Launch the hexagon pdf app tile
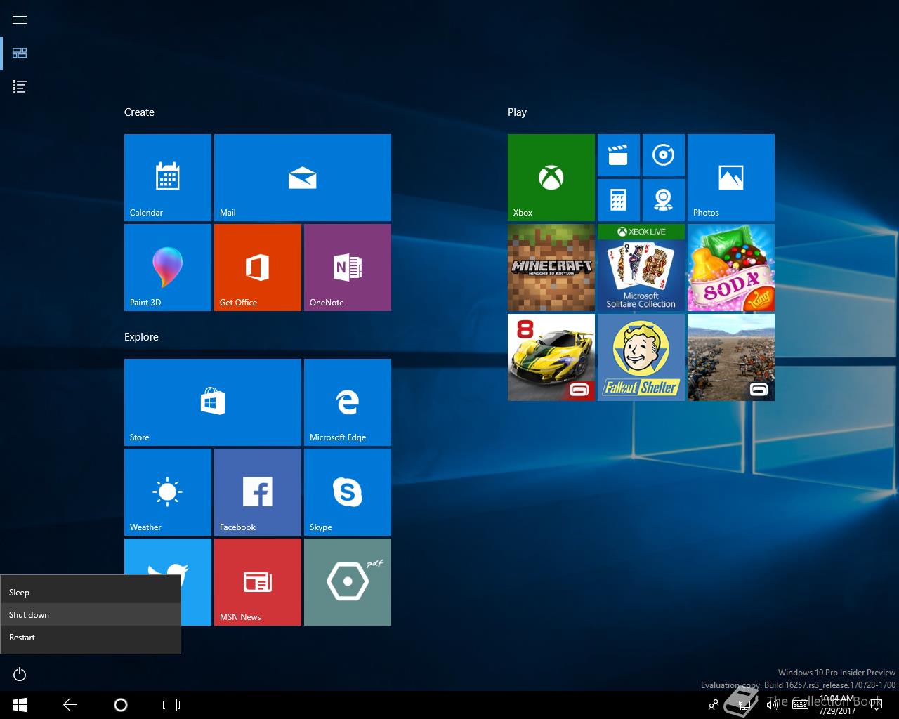This screenshot has height=719, width=899. click(x=348, y=582)
